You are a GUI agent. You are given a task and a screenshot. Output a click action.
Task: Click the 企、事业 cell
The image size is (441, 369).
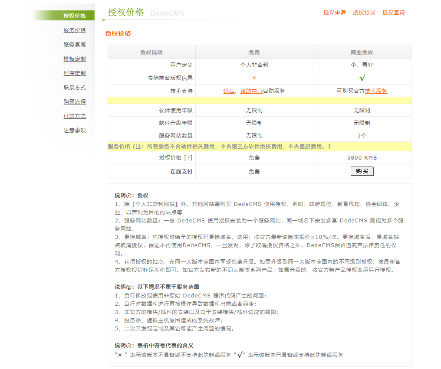click(362, 65)
